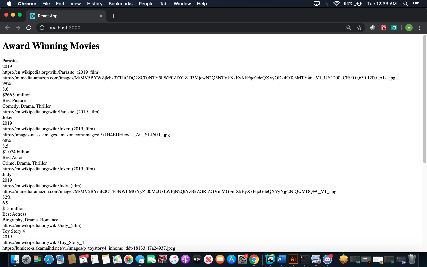This screenshot has width=427, height=267.
Task: Click the Best Picture award text
Action: tap(14, 100)
